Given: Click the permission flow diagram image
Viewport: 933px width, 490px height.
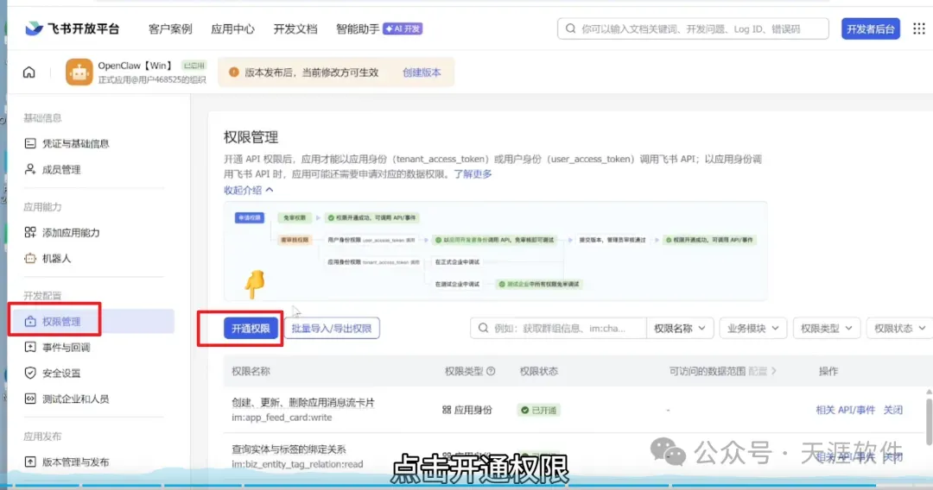Looking at the screenshot, I should point(495,251).
